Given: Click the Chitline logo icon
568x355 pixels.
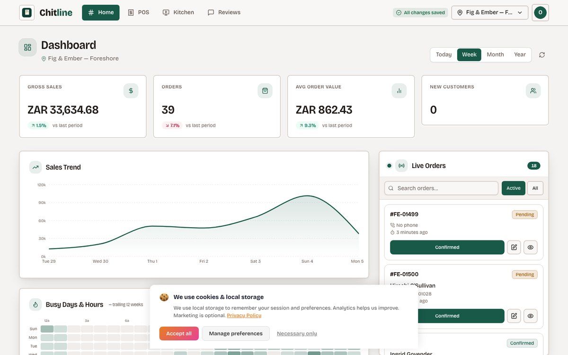Looking at the screenshot, I should [27, 12].
